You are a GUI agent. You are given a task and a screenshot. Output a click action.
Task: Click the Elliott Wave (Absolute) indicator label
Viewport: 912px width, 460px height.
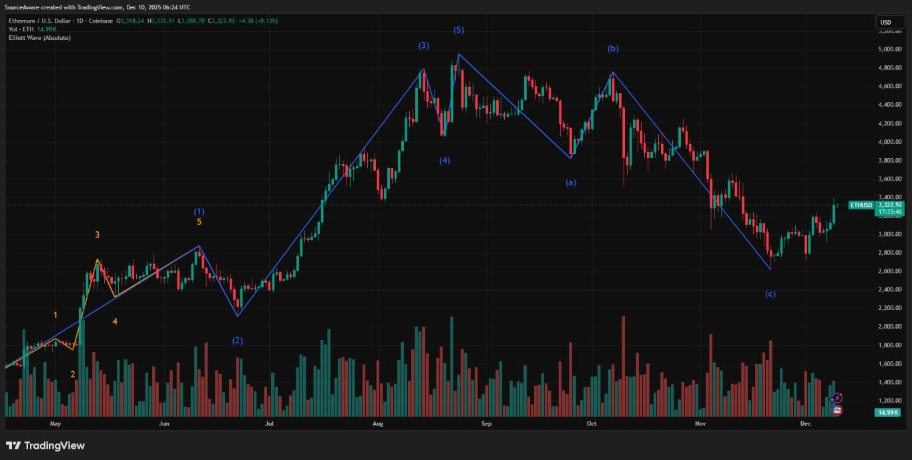click(39, 38)
